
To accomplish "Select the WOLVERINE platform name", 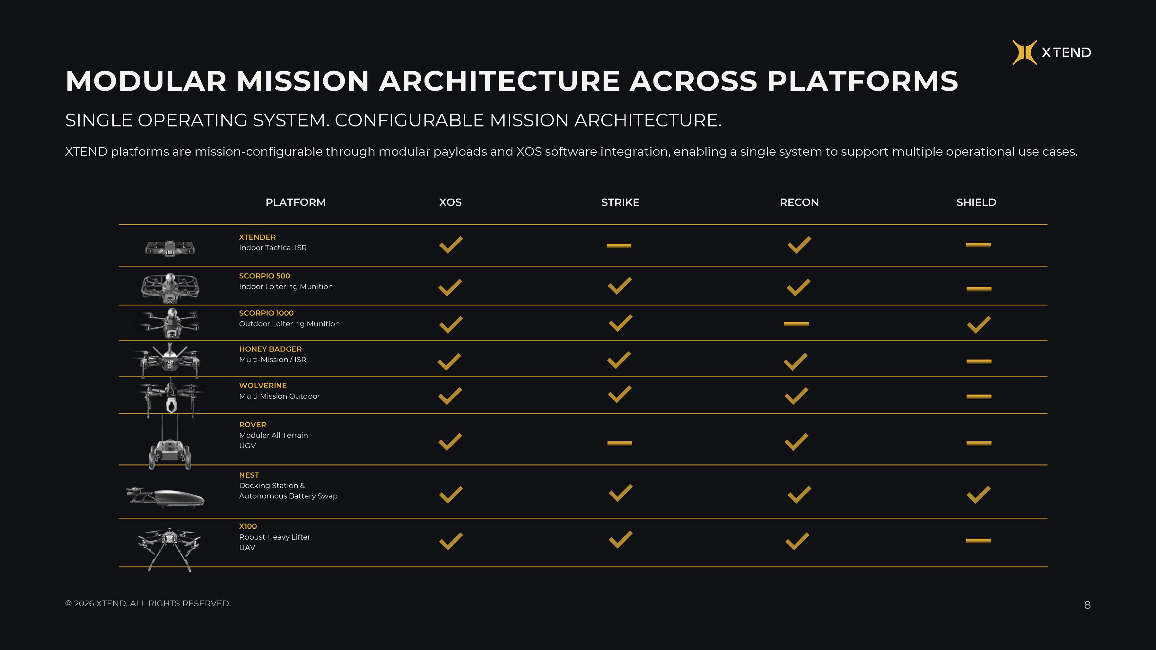I will [263, 385].
